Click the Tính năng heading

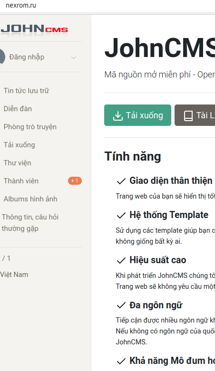tap(133, 157)
